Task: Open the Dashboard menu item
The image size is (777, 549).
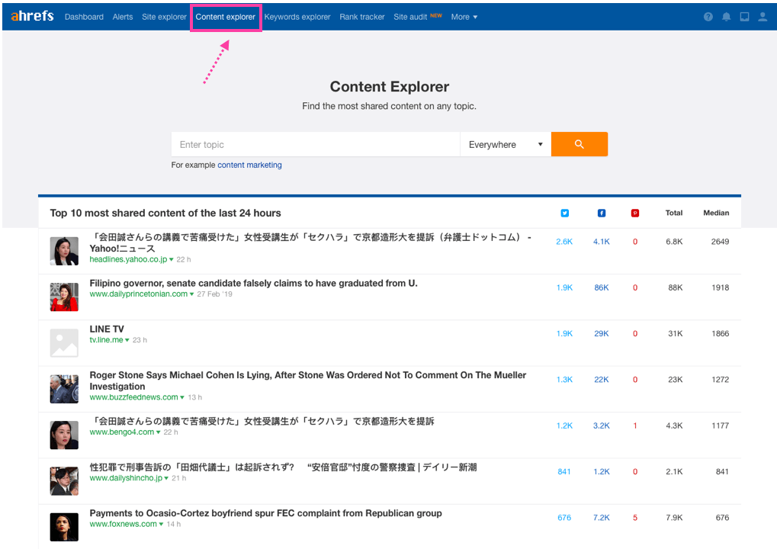Action: (x=84, y=17)
